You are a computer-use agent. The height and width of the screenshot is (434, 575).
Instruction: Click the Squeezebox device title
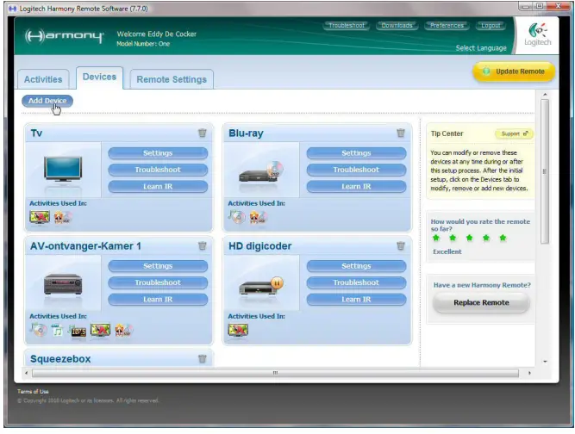click(x=60, y=359)
